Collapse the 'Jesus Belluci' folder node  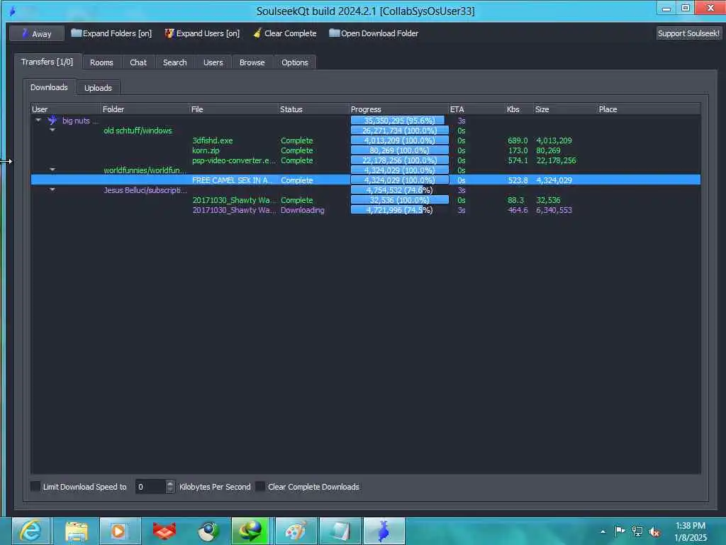point(52,189)
